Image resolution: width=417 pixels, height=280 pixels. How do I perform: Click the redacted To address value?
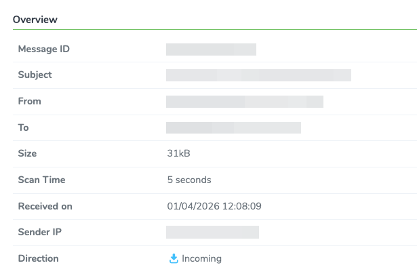[x=233, y=128]
